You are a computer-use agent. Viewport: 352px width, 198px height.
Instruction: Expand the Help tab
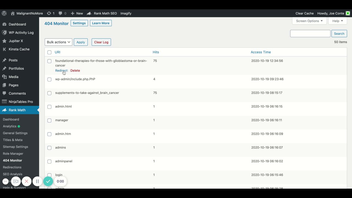point(337,21)
